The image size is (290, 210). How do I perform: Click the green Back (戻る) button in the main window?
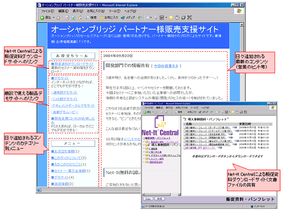point(46,18)
